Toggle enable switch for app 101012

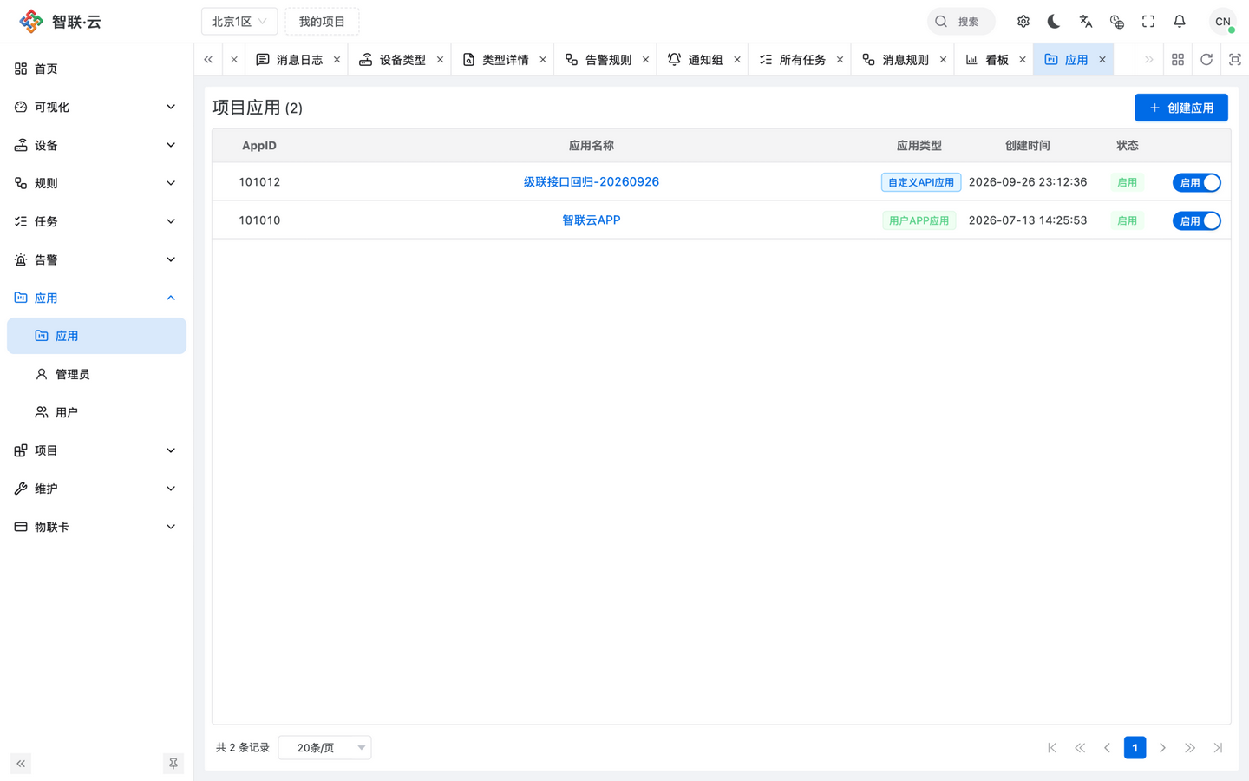1197,182
